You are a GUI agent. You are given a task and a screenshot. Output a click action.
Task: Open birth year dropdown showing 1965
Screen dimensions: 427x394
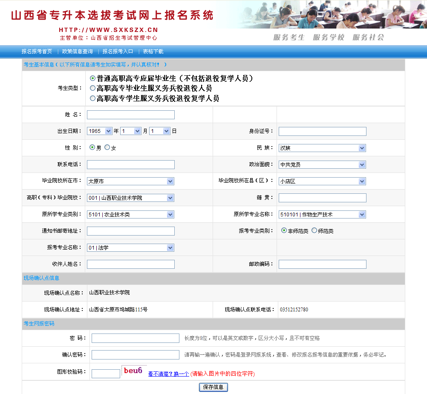pos(99,131)
